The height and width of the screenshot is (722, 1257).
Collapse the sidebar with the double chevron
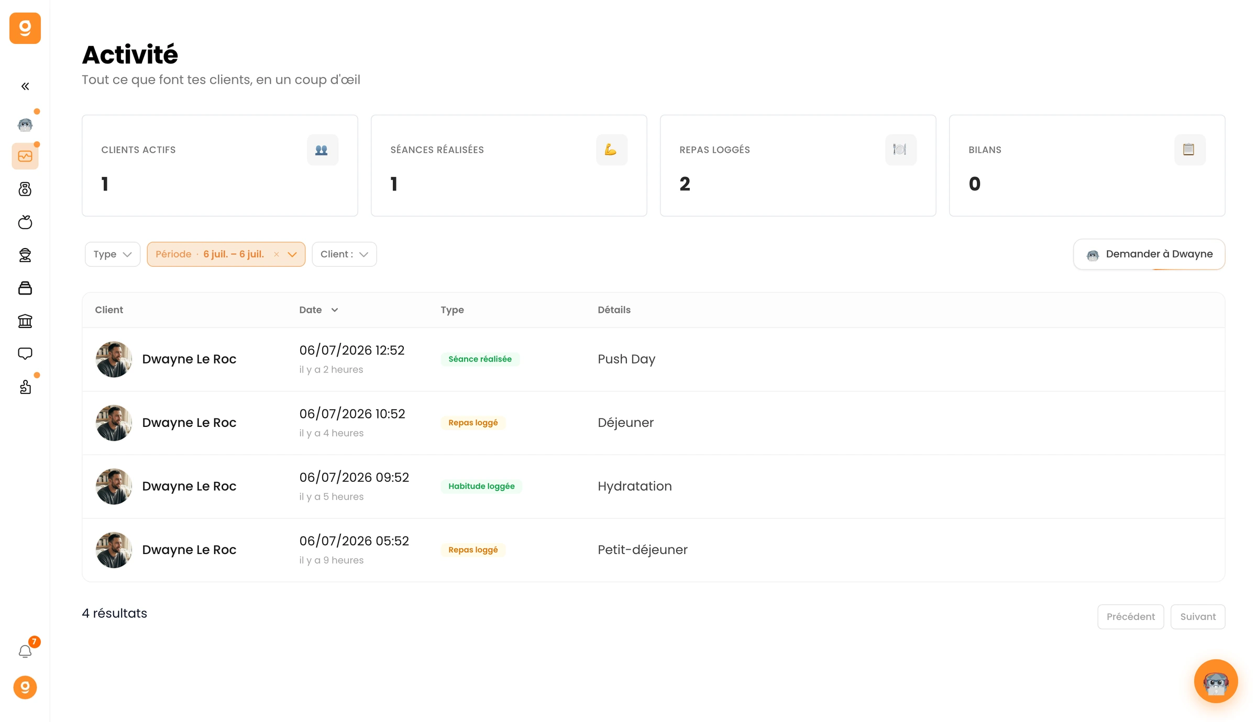(x=25, y=86)
